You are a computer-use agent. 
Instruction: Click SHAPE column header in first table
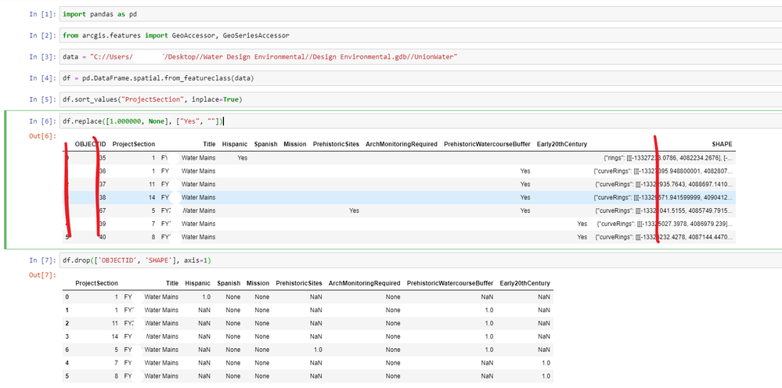coord(722,144)
